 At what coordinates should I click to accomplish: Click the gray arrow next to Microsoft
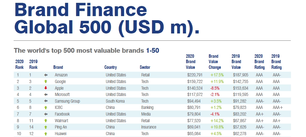46,95
